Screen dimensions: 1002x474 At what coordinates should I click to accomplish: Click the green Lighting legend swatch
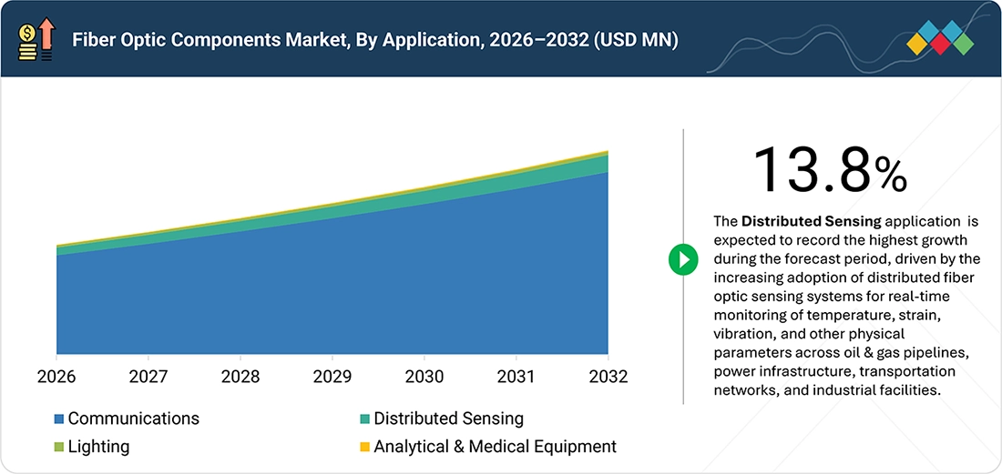pos(59,448)
